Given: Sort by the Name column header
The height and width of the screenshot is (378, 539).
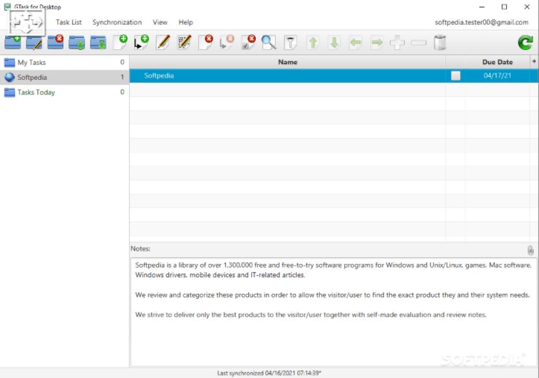Looking at the screenshot, I should tap(288, 62).
